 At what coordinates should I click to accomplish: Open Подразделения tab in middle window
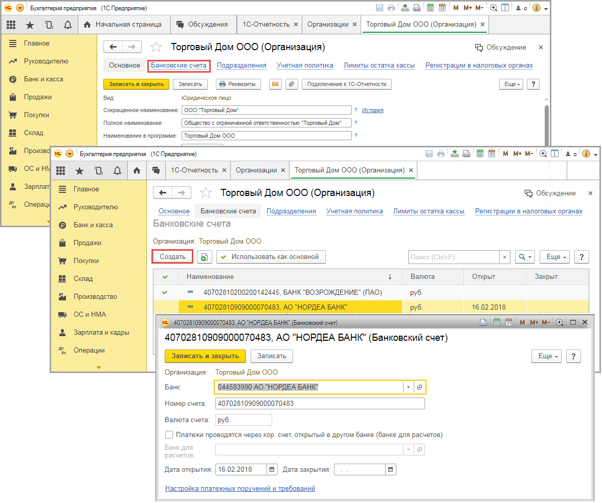(x=291, y=211)
